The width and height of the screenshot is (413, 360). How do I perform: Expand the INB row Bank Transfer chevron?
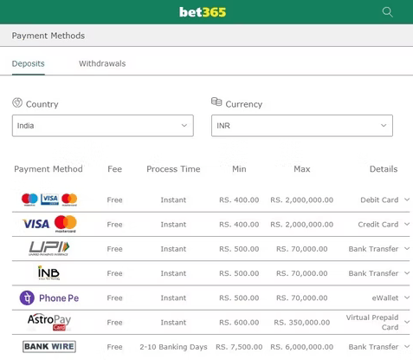pyautogui.click(x=407, y=273)
